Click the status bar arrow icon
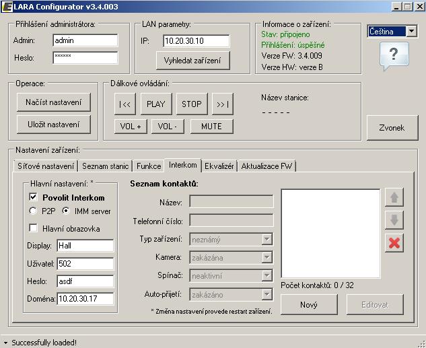Viewport: 426px width, 348px height. click(5, 343)
